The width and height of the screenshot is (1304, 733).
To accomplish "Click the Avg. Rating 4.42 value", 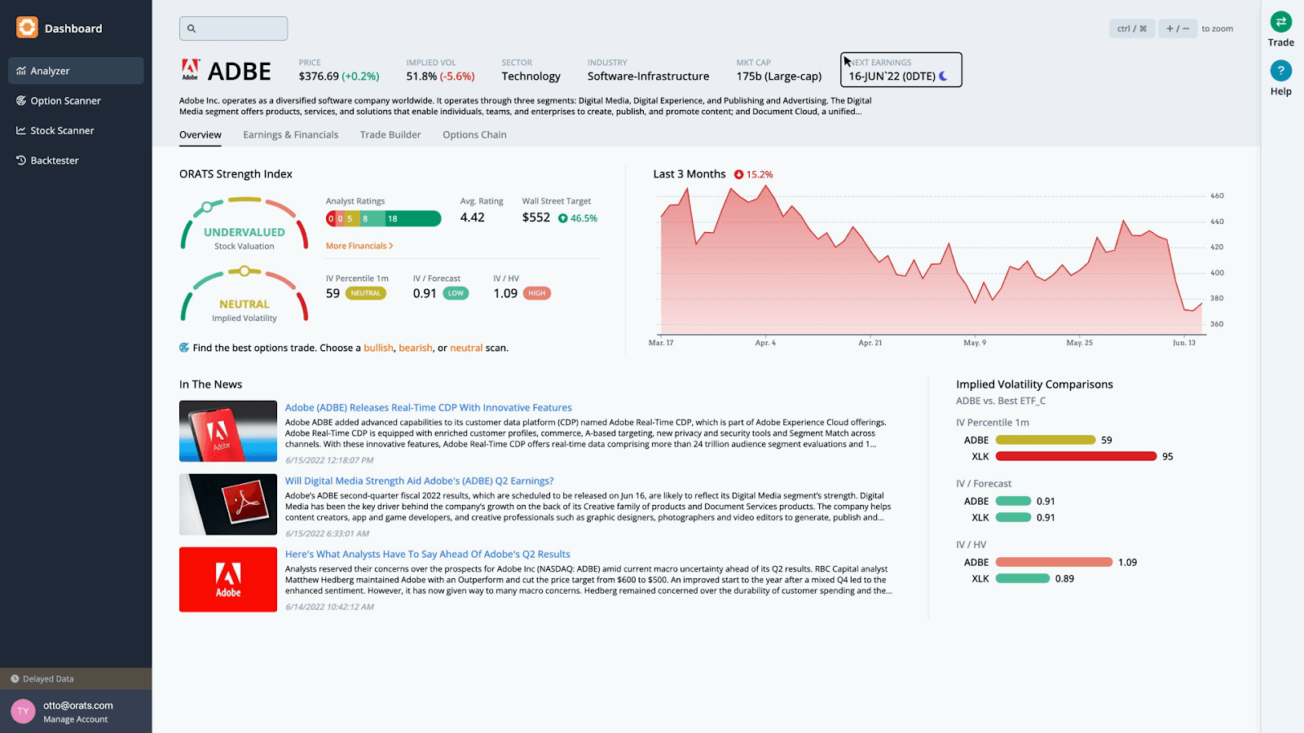I will tap(472, 217).
